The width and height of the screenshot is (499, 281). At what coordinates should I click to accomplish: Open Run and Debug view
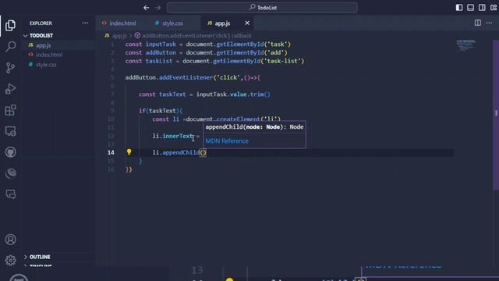[10, 88]
